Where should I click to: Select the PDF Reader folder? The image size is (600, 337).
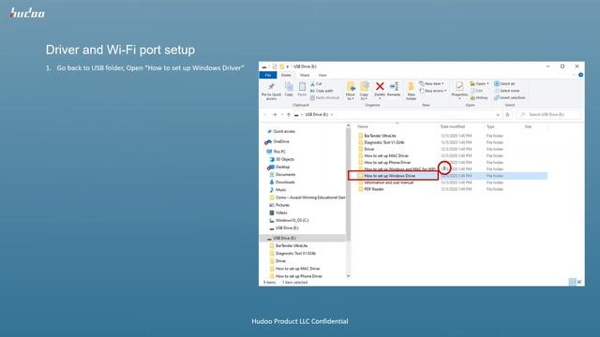[x=371, y=189]
